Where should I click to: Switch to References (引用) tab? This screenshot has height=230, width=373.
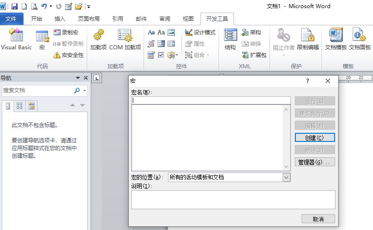coord(118,19)
